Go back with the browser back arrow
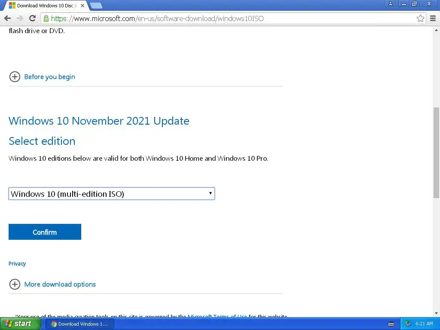 tap(8, 18)
